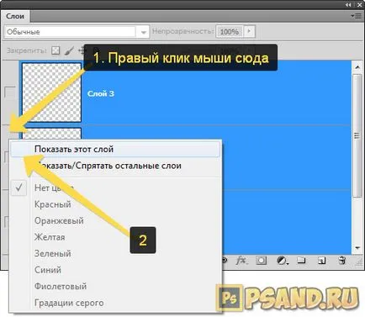The width and height of the screenshot is (365, 317).
Task: Set layer color to Оранжевый
Action: (115, 220)
